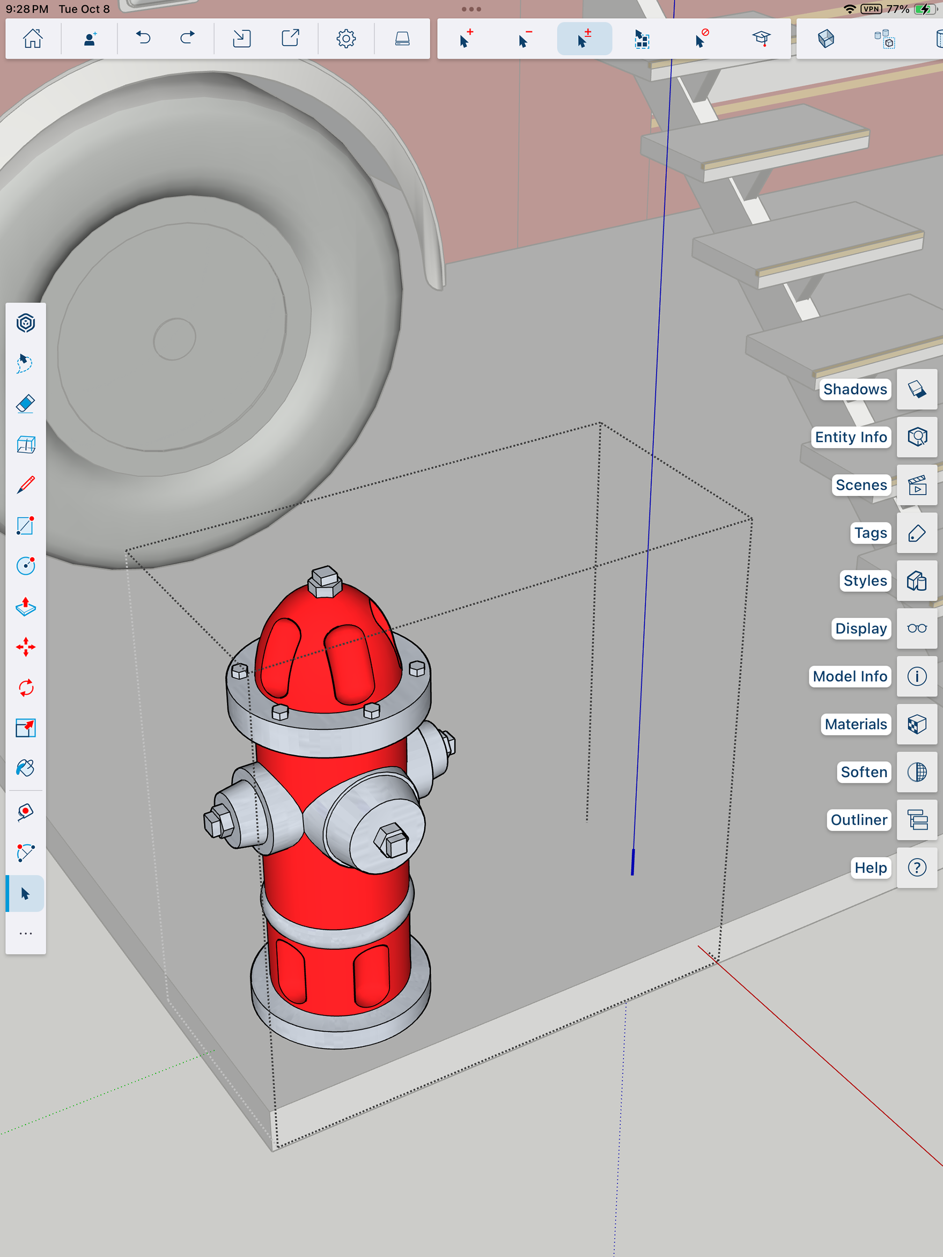The width and height of the screenshot is (943, 1257).
Task: Toggle the add/subtract selection mode
Action: (x=584, y=39)
